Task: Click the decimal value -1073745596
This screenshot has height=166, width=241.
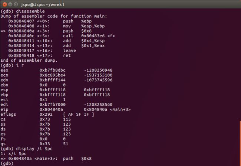Action: tap(98, 80)
